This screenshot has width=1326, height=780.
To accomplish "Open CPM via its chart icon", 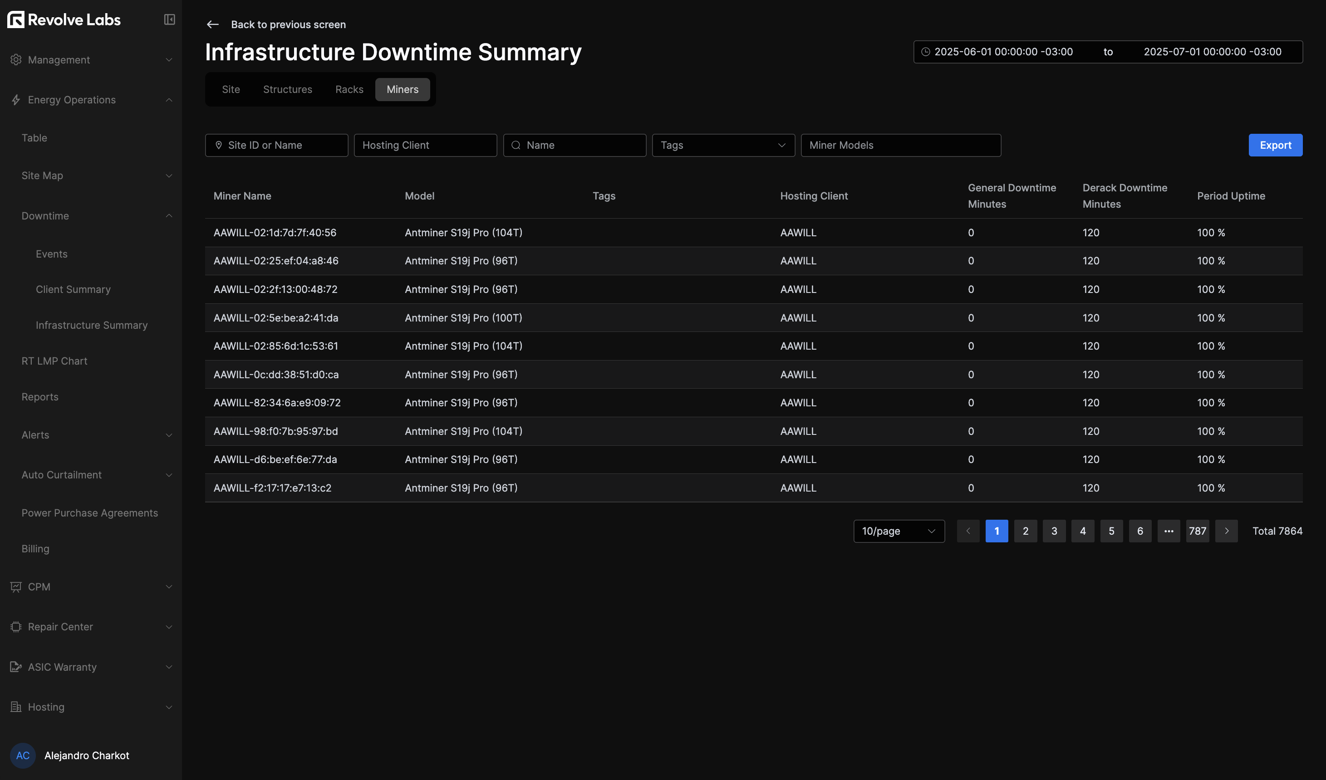I will pyautogui.click(x=15, y=587).
